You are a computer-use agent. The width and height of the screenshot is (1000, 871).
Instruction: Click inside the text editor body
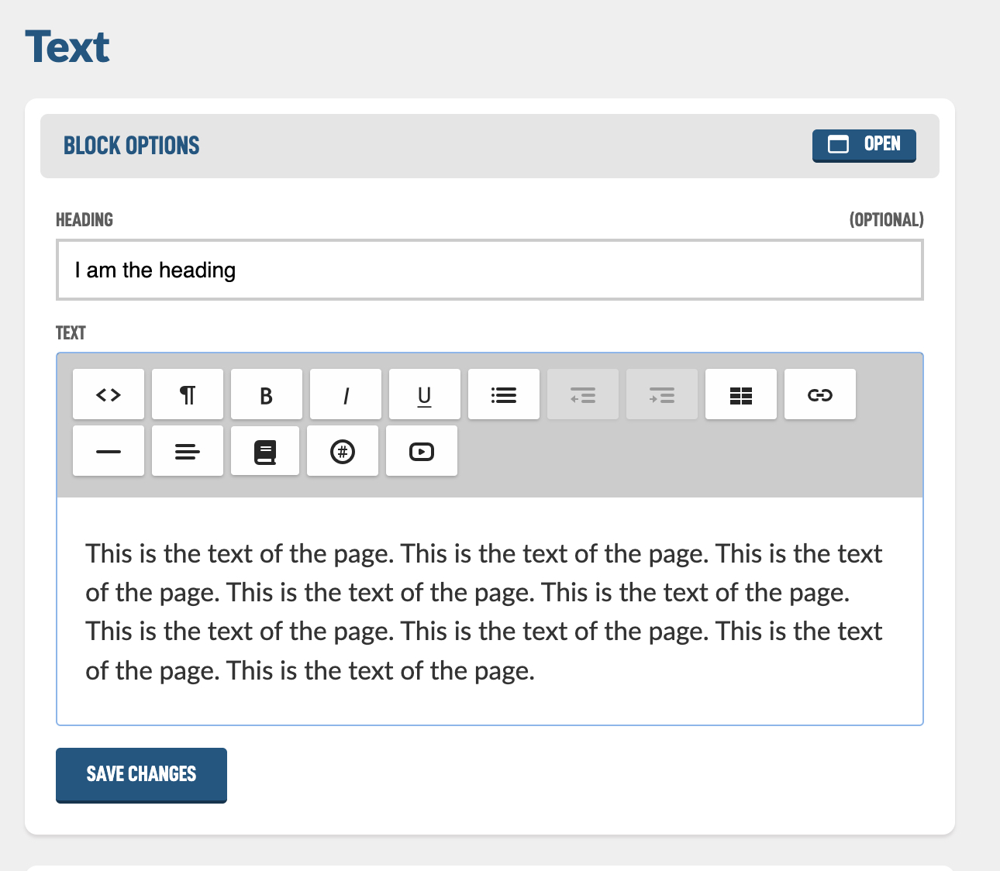490,611
